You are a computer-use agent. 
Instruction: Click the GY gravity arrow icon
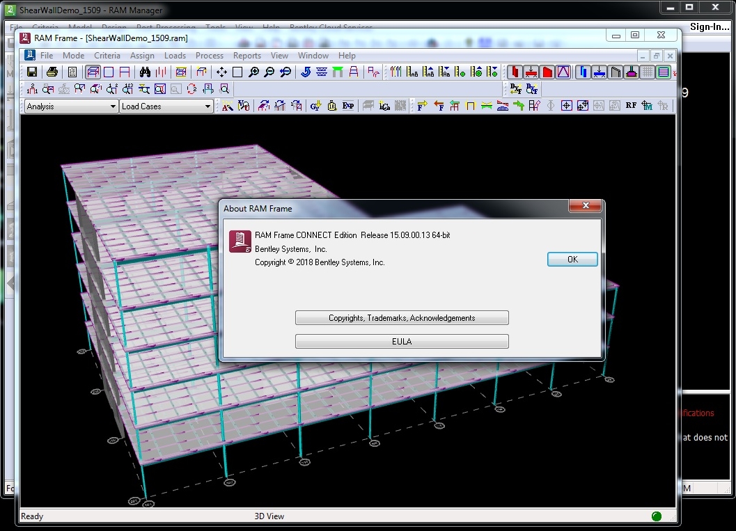pos(315,106)
